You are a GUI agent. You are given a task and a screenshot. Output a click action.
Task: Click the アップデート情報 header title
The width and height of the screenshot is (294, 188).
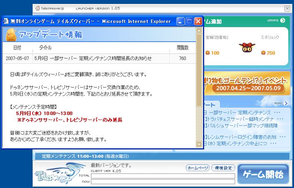tap(50, 35)
